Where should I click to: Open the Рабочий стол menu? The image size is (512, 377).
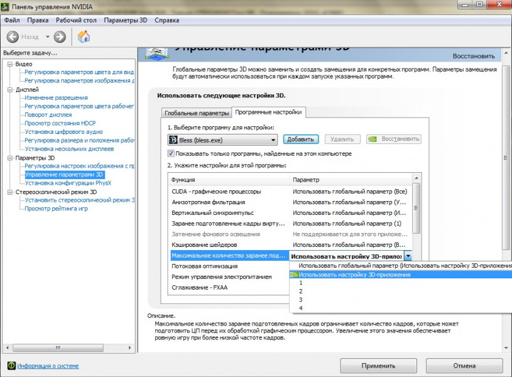76,20
